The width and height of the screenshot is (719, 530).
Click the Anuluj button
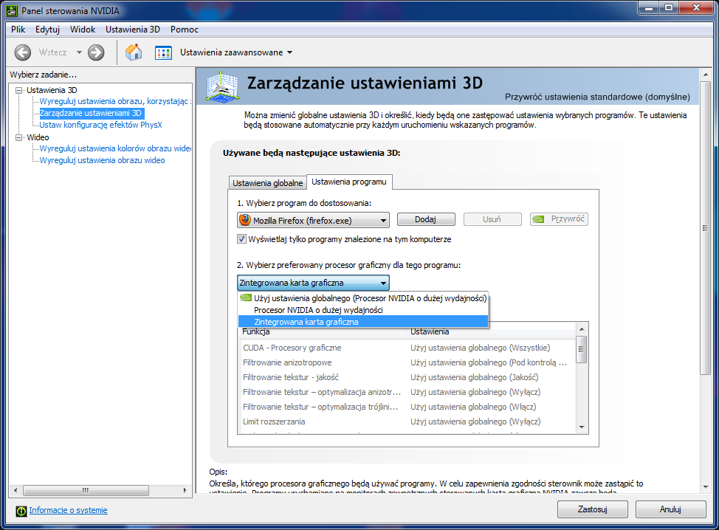[670, 509]
